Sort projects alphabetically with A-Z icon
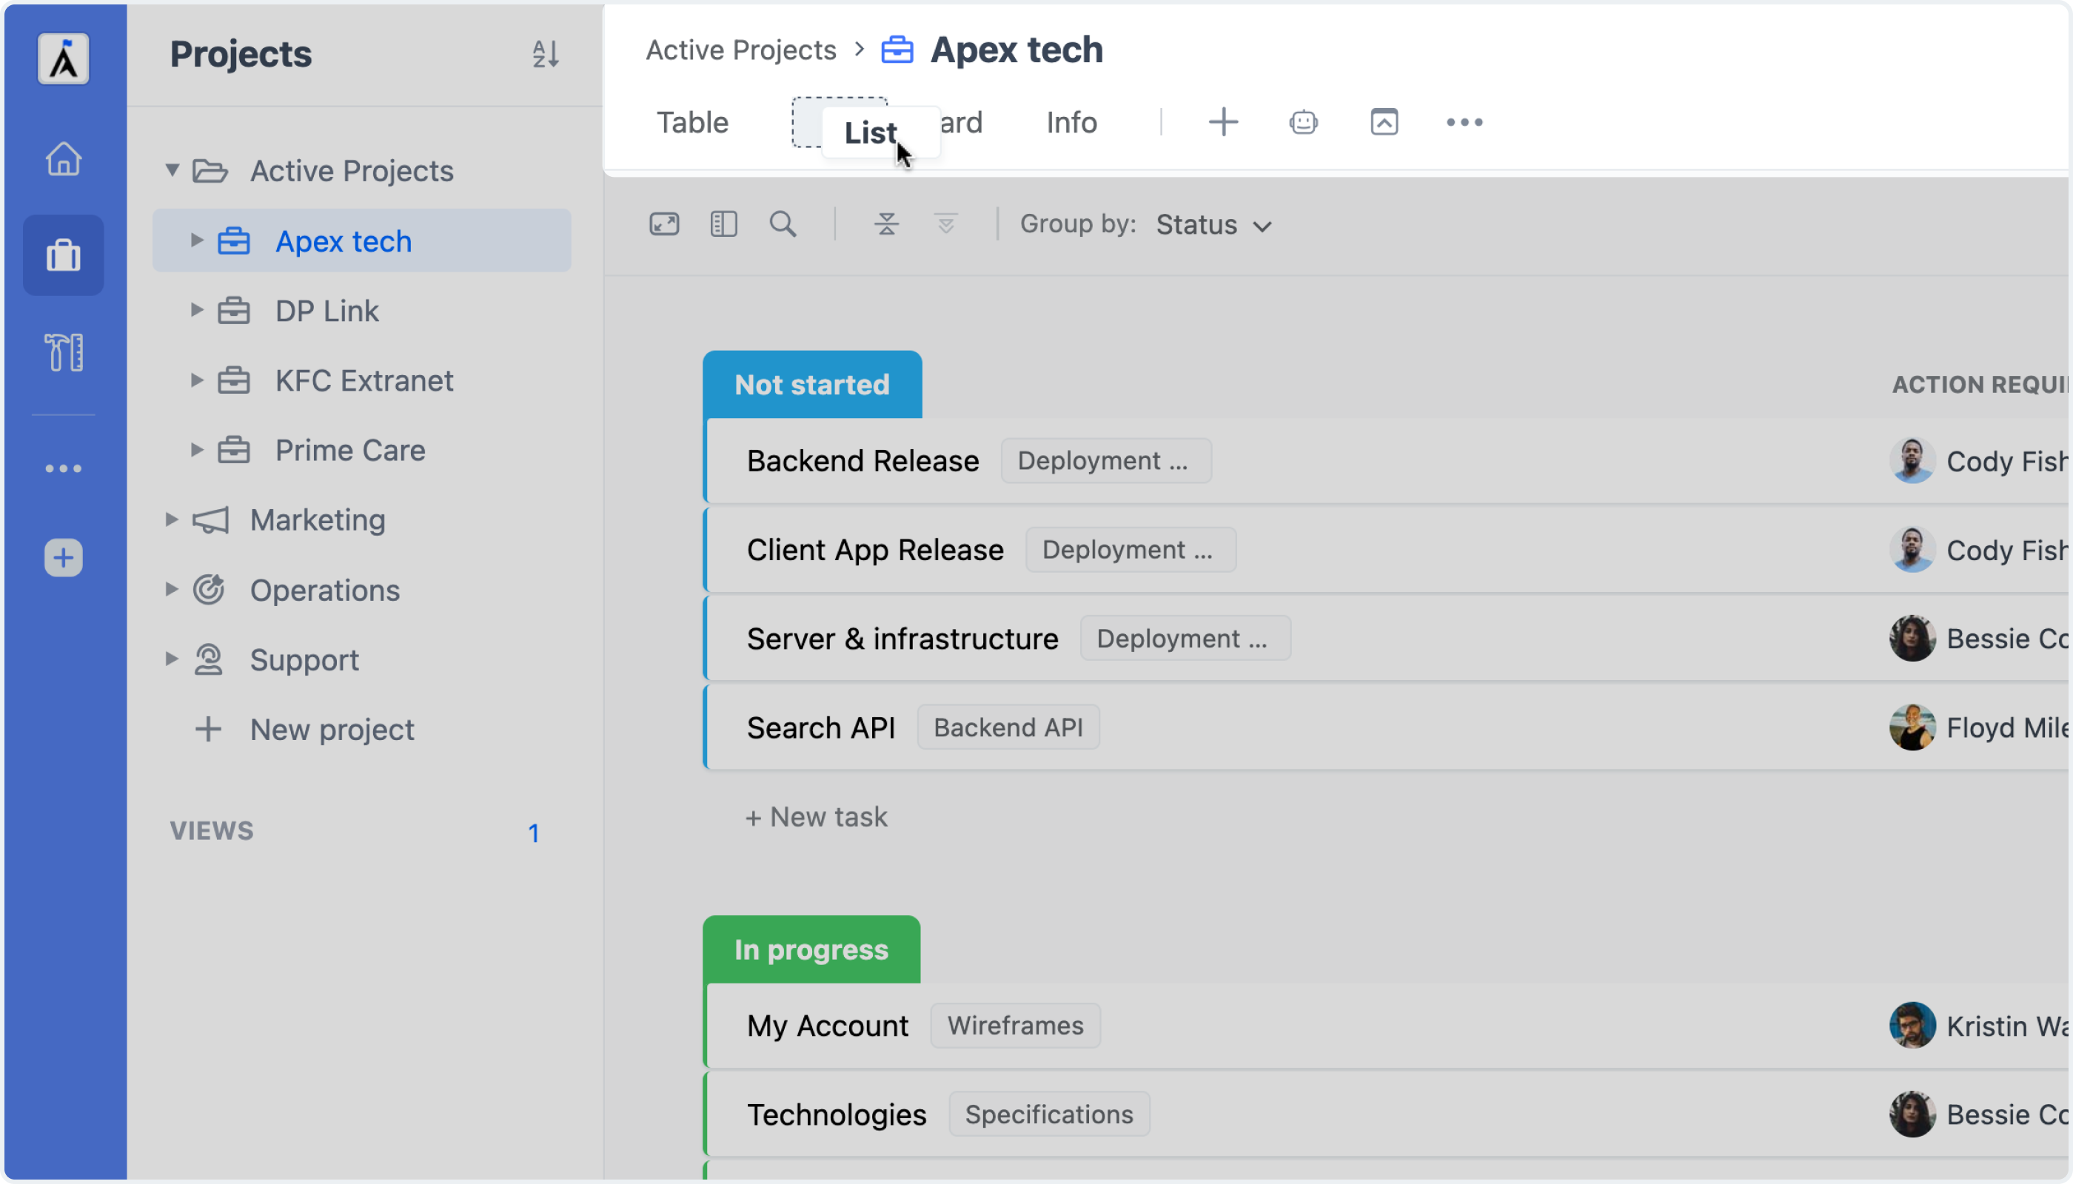The height and width of the screenshot is (1184, 2073). pos(545,54)
